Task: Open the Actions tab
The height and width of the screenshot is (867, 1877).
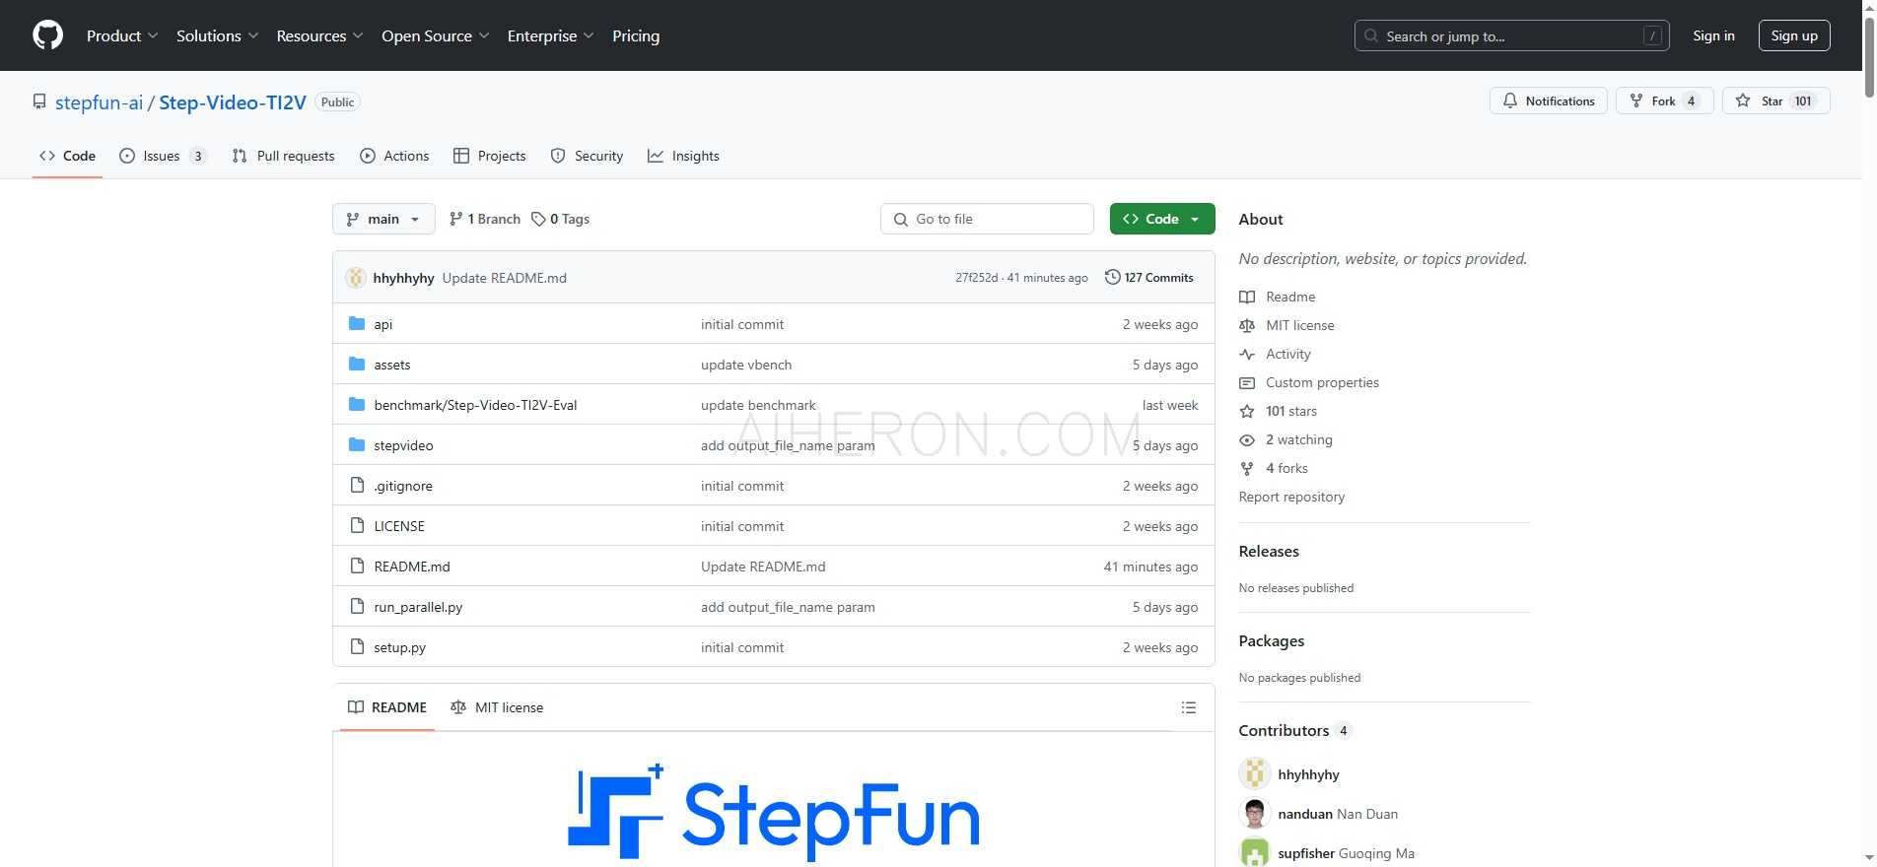Action: point(394,156)
